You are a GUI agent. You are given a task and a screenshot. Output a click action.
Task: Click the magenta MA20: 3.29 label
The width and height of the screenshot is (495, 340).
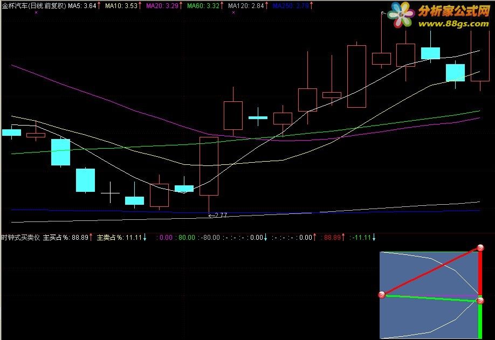pyautogui.click(x=162, y=6)
